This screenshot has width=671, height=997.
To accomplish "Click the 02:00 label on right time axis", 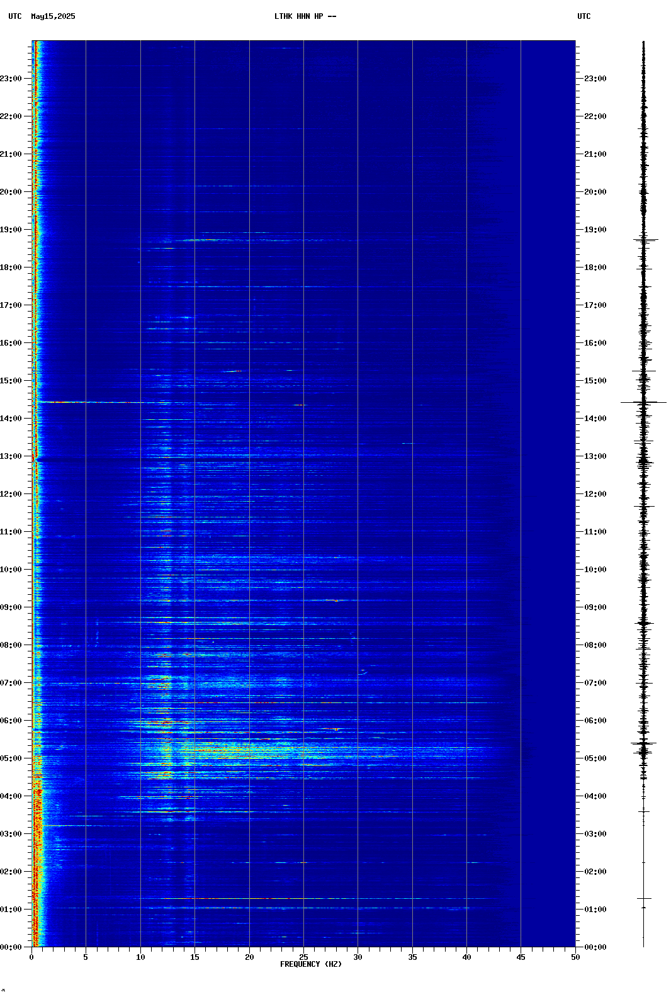I will tap(595, 872).
